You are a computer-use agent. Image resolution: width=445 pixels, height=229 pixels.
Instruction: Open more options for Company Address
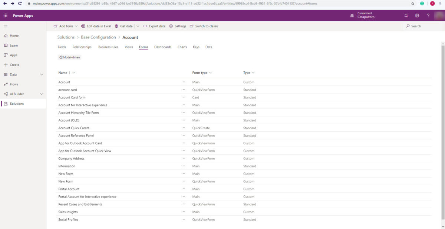pos(183,159)
